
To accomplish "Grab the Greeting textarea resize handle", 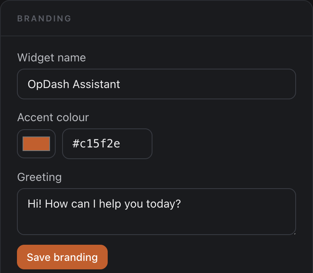I will point(294,233).
